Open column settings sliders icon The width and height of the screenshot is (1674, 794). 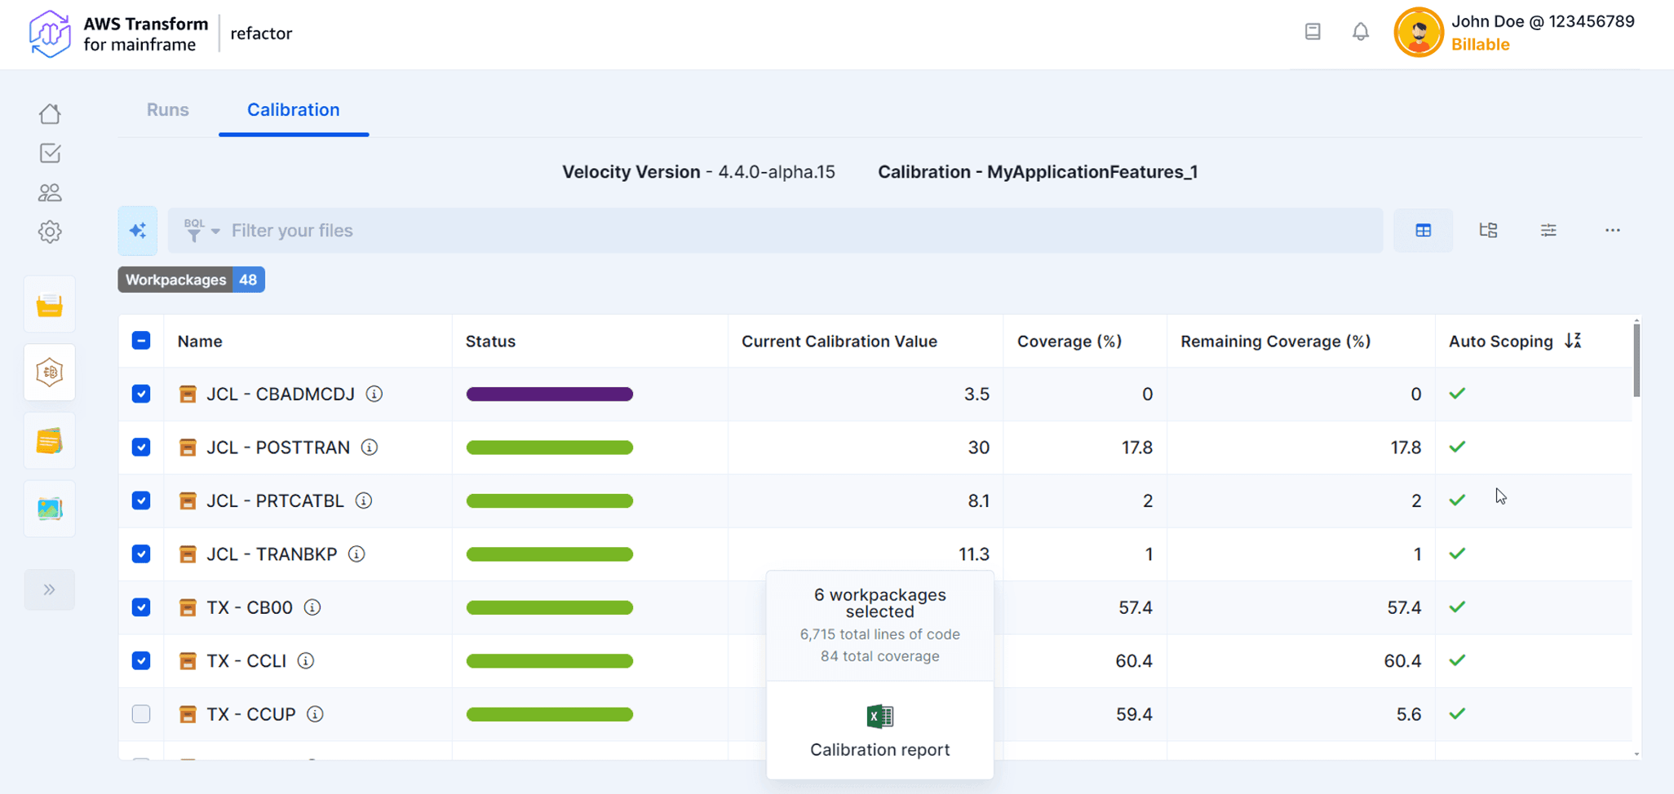coord(1548,231)
